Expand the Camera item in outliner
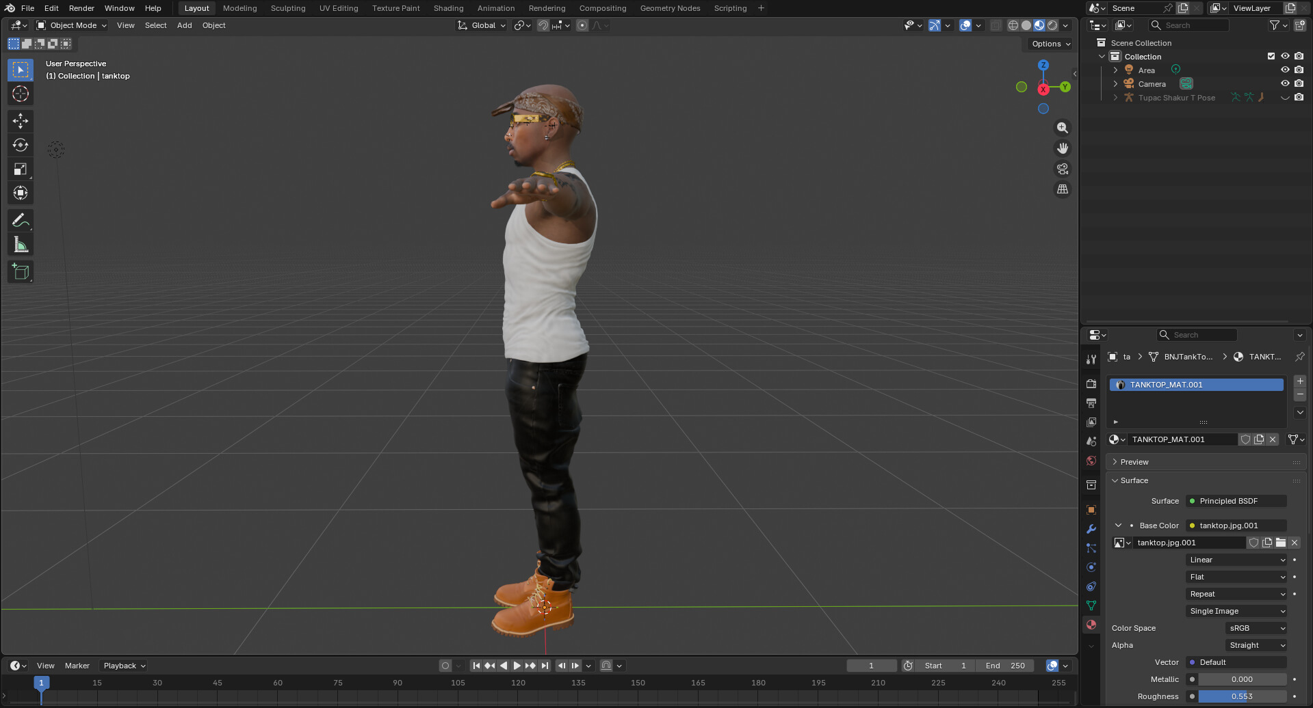 pos(1115,84)
